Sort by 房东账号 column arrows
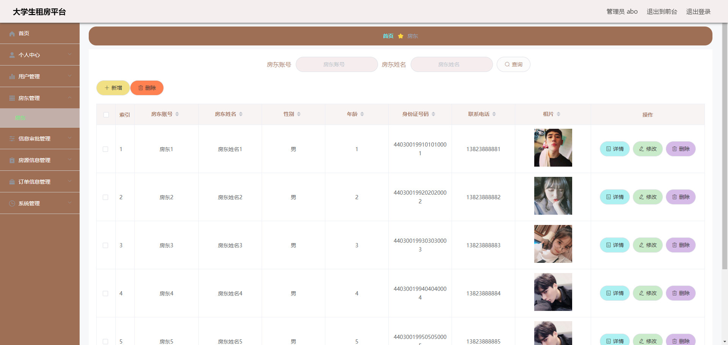 [x=177, y=114]
